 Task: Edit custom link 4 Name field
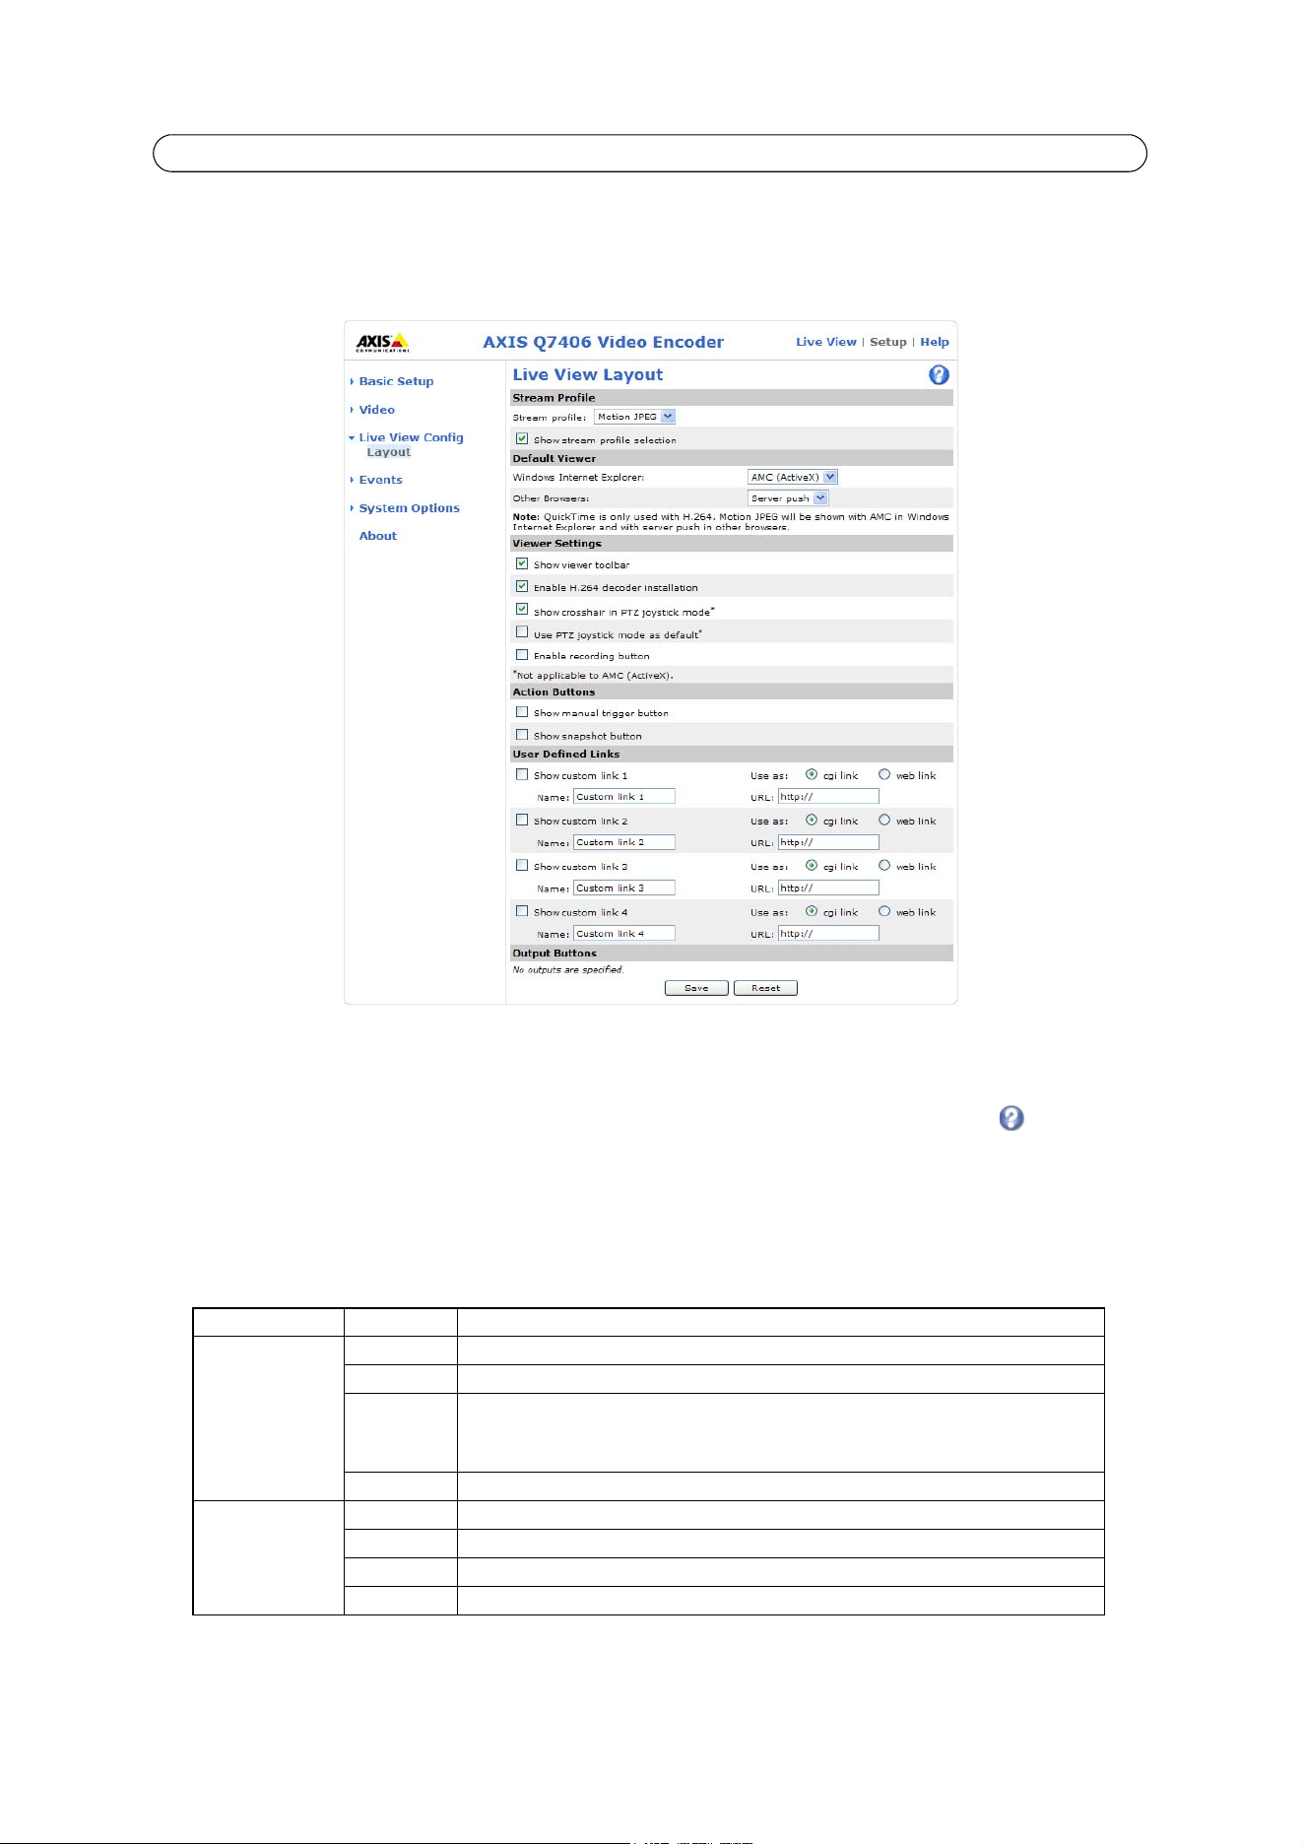[x=624, y=933]
